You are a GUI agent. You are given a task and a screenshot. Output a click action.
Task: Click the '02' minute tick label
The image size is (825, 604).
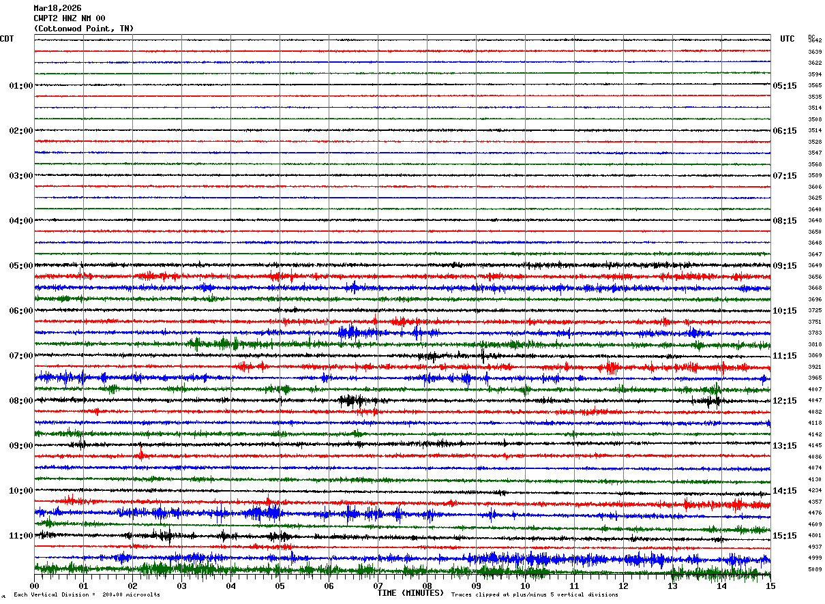pos(133,586)
